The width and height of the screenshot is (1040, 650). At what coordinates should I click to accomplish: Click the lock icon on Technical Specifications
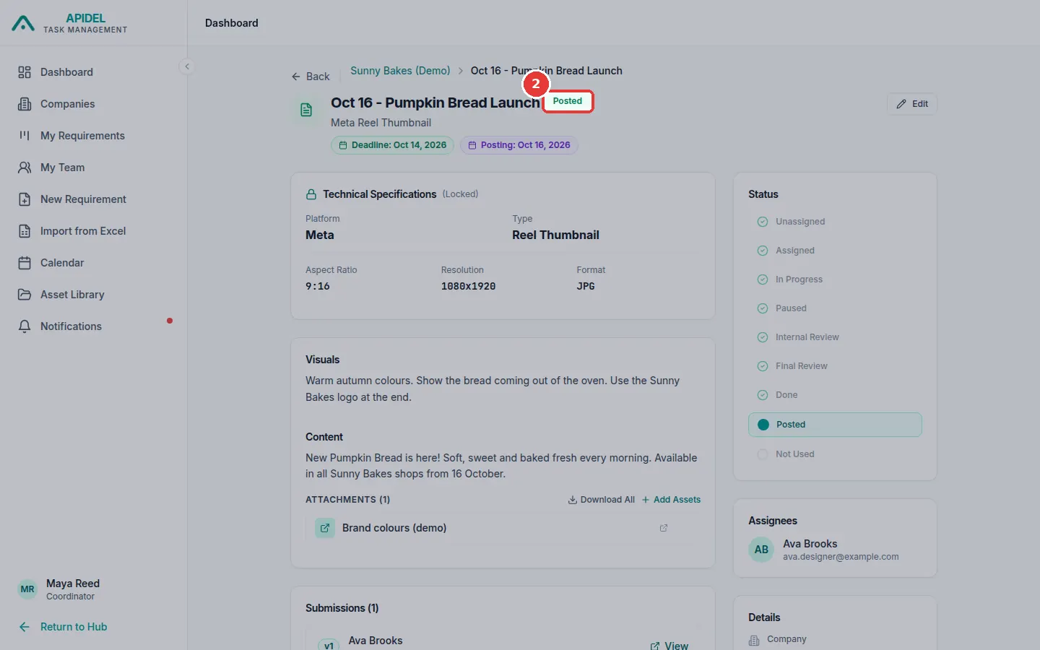click(311, 194)
